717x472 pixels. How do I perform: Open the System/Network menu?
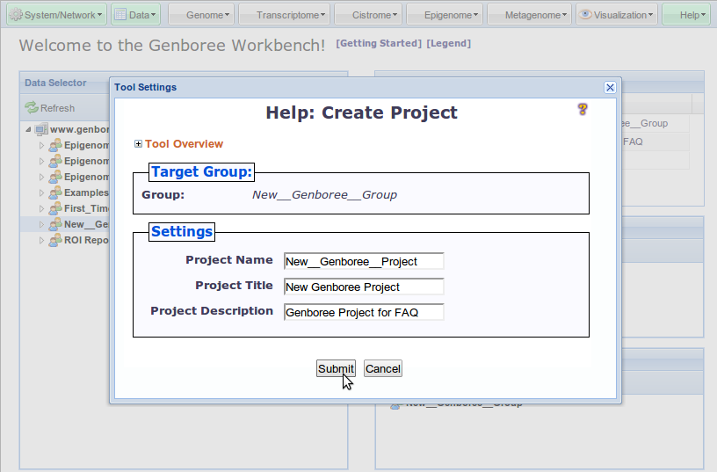pyautogui.click(x=56, y=15)
